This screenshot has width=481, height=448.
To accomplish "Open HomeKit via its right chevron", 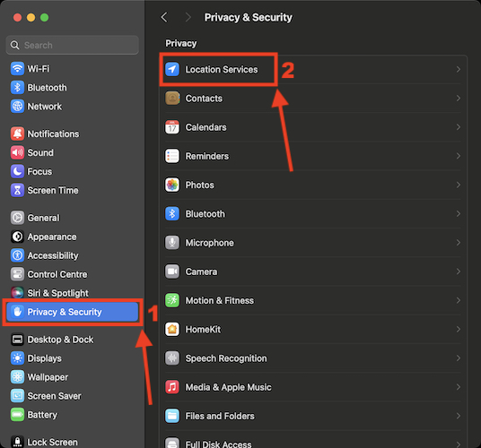I will (x=459, y=329).
